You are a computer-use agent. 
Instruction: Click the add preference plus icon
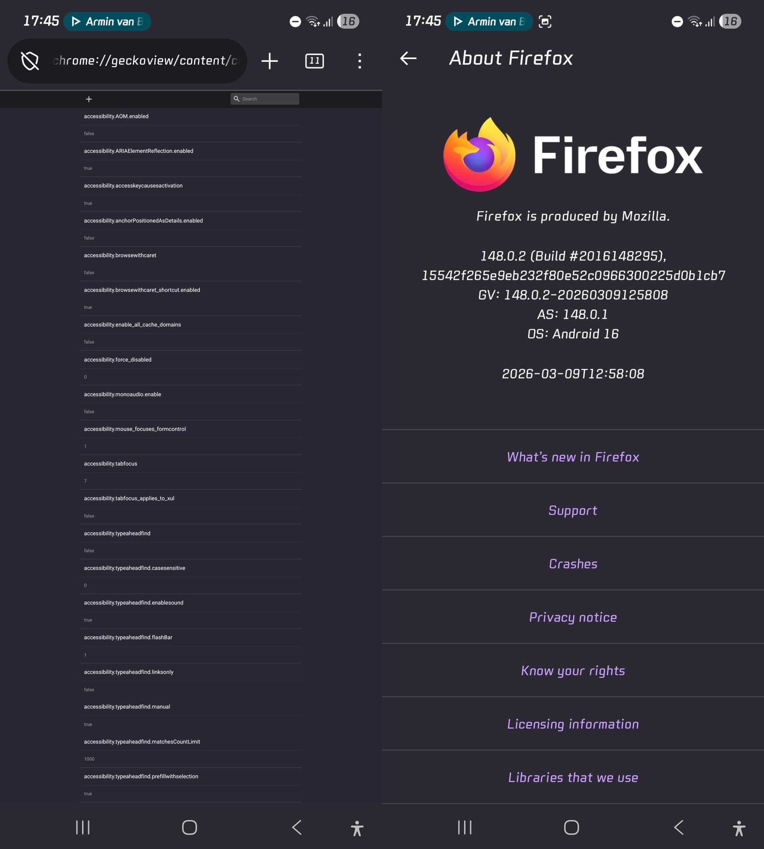tap(89, 99)
